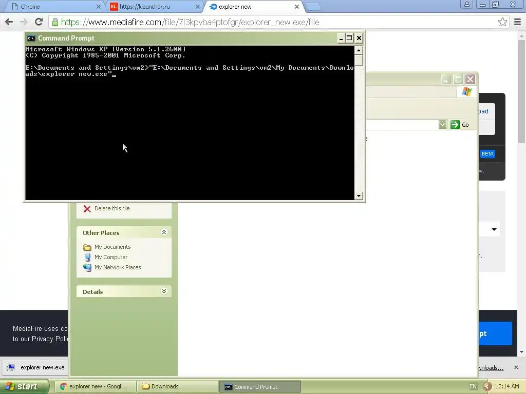Click the Delete this file link
Screen dimensions: 526x394
pos(112,208)
